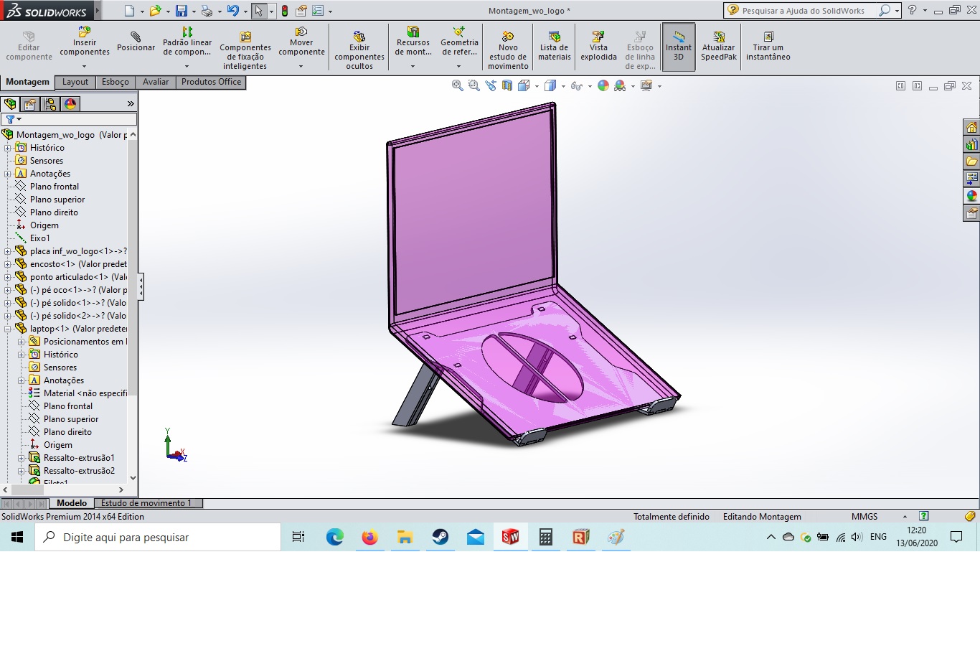Select the Eixo1 tree item
The height and width of the screenshot is (651, 980).
click(40, 238)
